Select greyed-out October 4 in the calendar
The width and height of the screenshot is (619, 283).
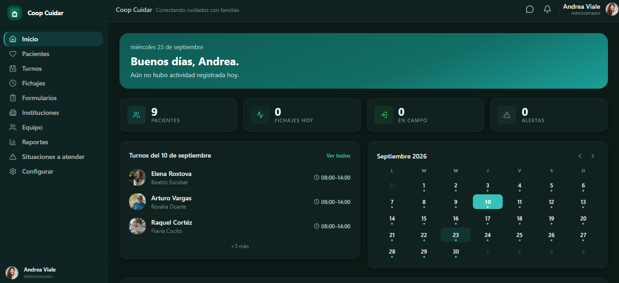coord(583,252)
